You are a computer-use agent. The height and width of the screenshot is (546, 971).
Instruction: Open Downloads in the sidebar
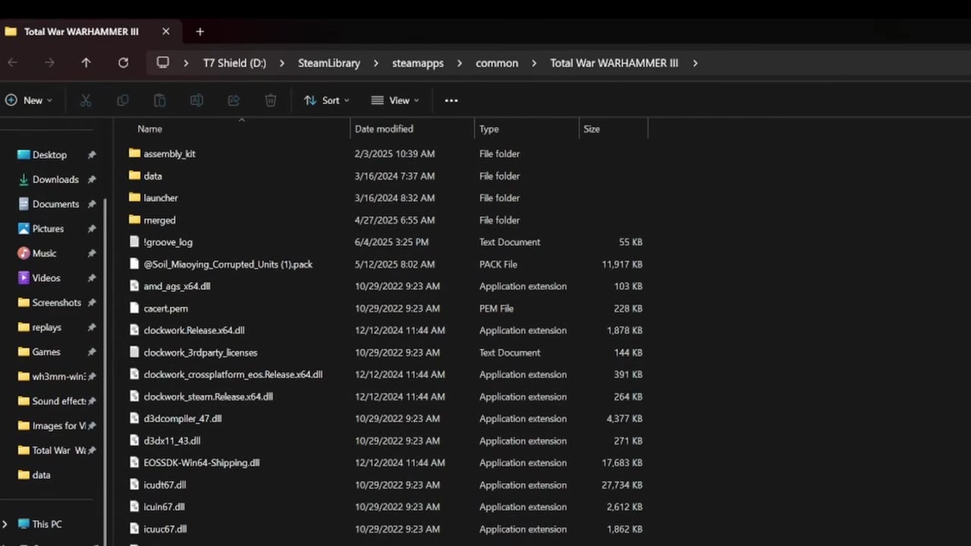[x=55, y=180]
